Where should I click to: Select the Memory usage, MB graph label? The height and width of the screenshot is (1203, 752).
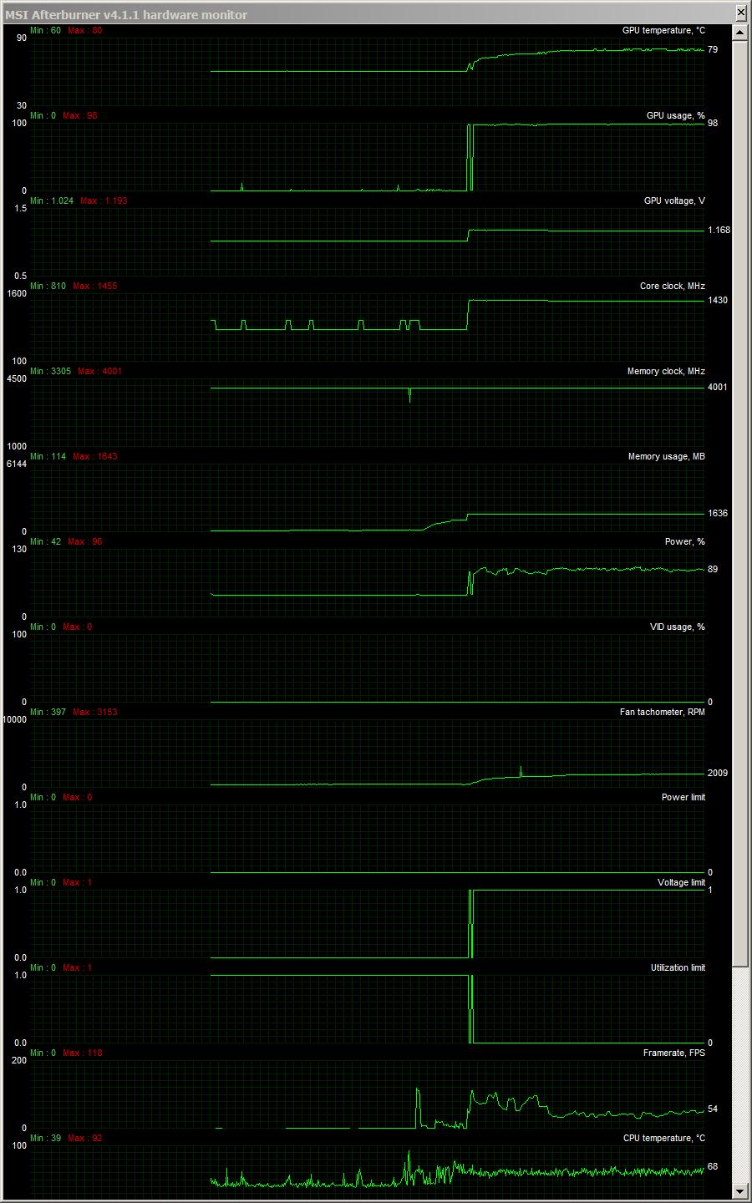(x=666, y=456)
